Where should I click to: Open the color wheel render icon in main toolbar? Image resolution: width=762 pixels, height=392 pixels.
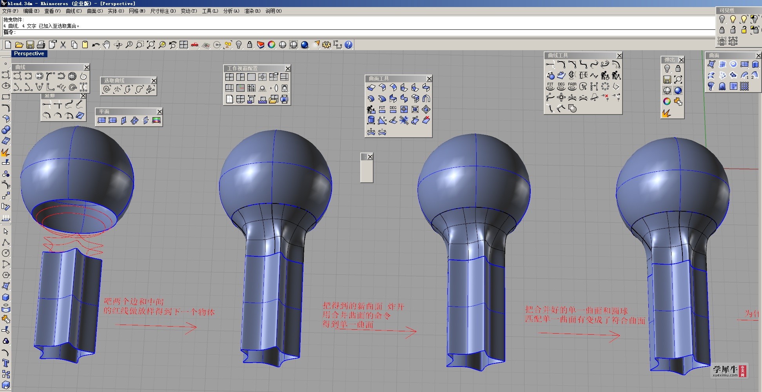[272, 45]
